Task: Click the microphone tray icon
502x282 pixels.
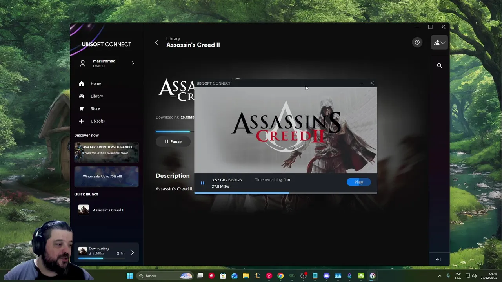Action: [x=448, y=276]
